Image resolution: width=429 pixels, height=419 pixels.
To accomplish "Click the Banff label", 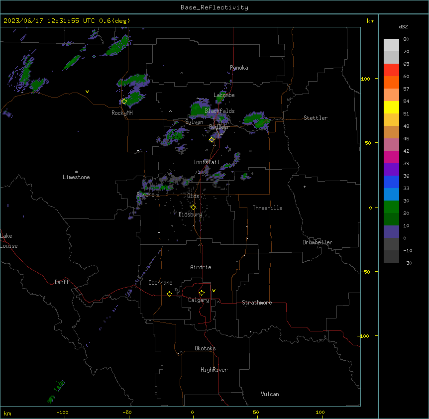I will (62, 282).
